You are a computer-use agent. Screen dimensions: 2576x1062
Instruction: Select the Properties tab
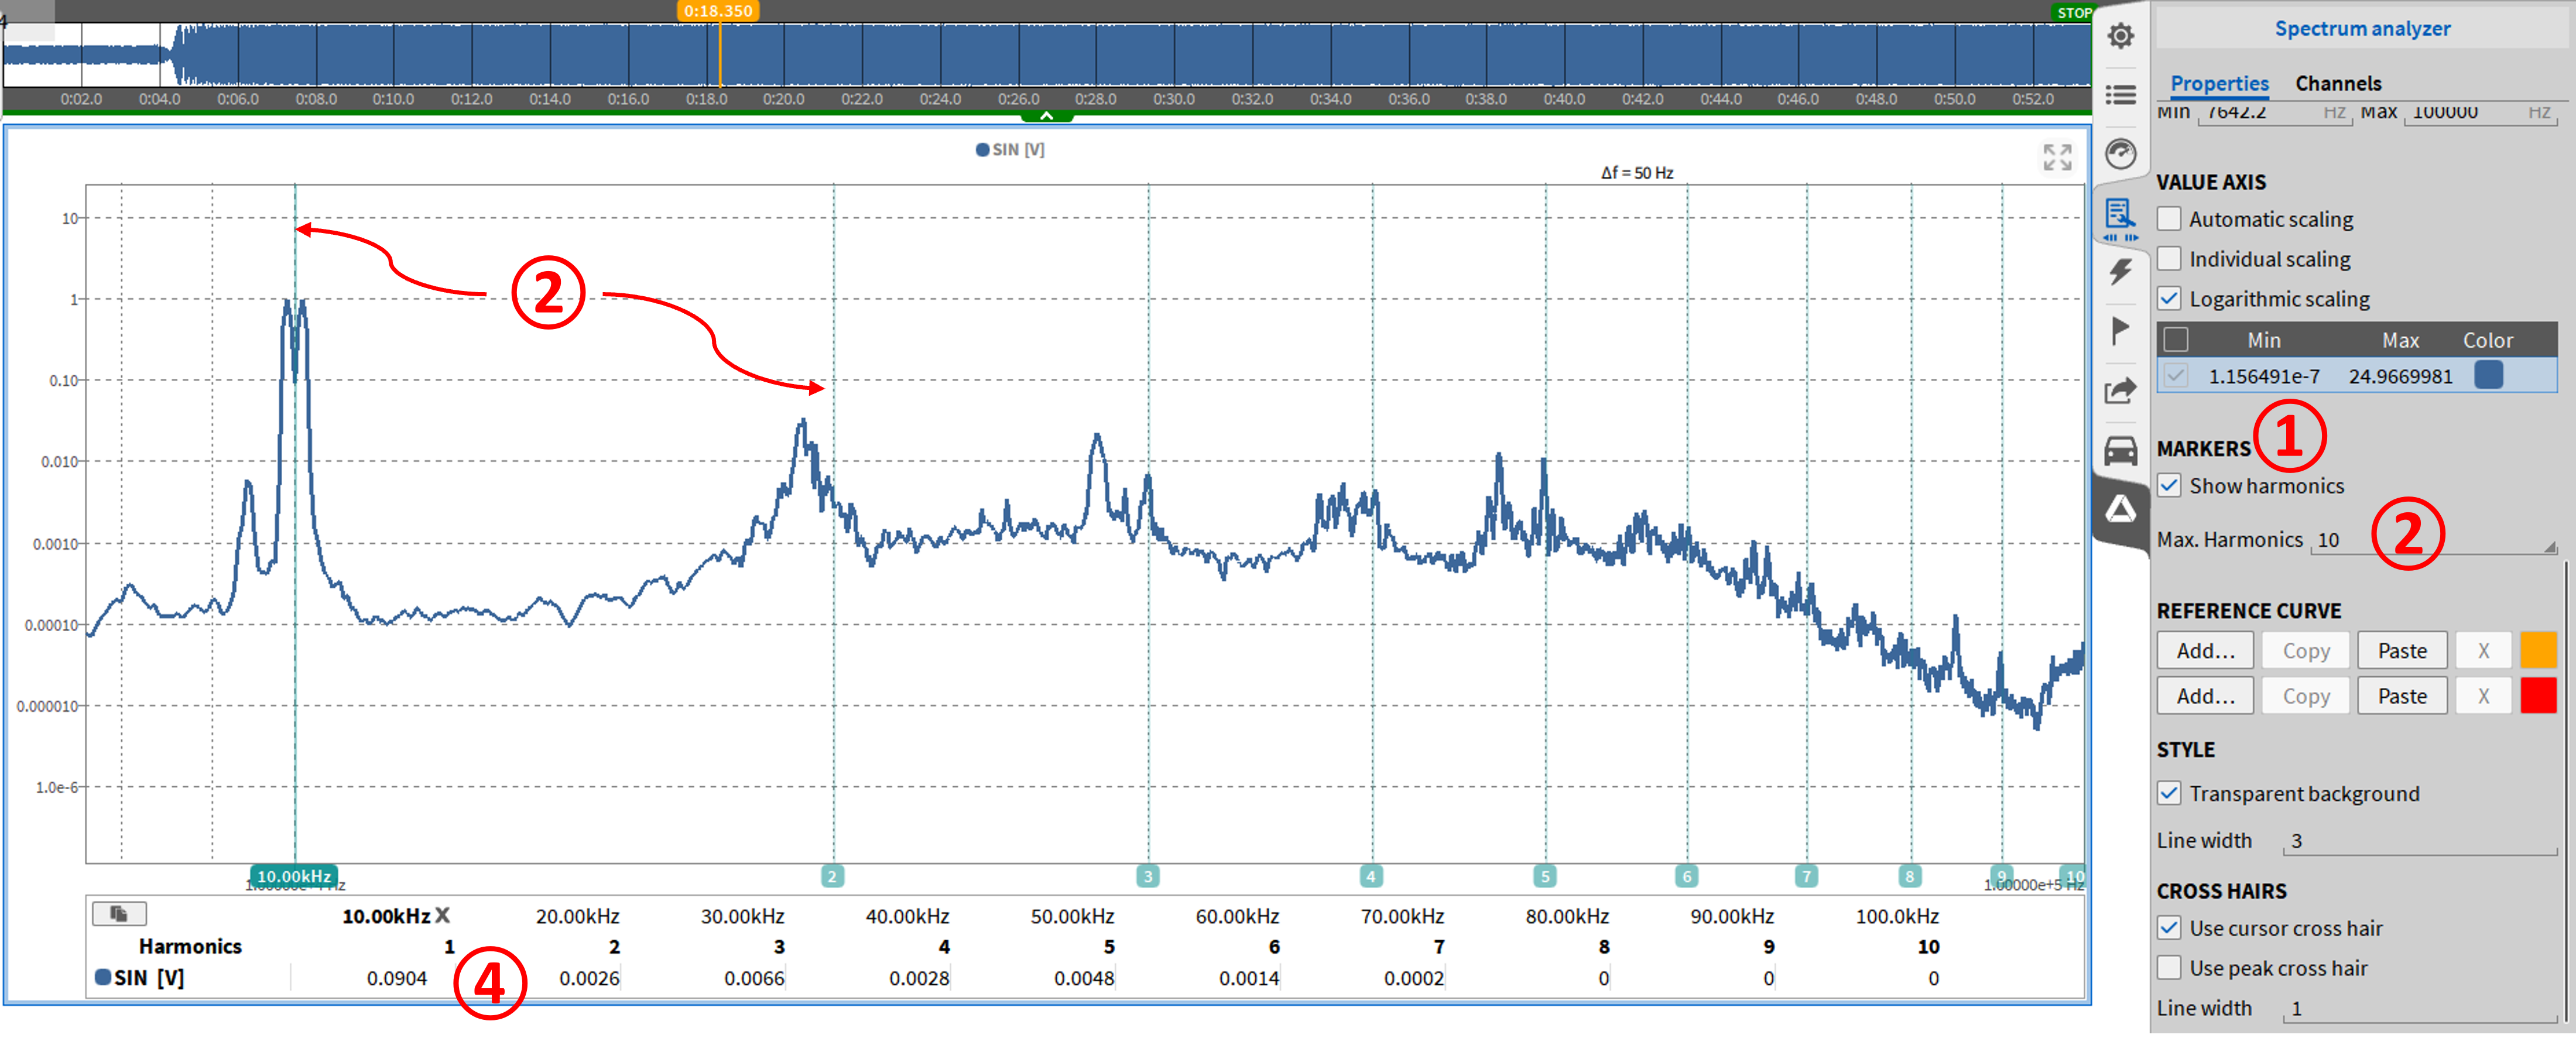(2219, 84)
